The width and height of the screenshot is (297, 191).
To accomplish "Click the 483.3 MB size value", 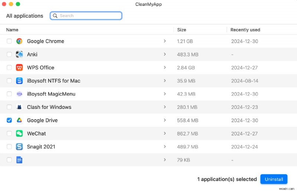I will pos(187,55).
